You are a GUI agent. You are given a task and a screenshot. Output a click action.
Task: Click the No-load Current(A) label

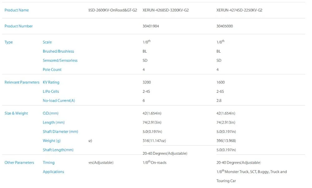tap(59, 101)
